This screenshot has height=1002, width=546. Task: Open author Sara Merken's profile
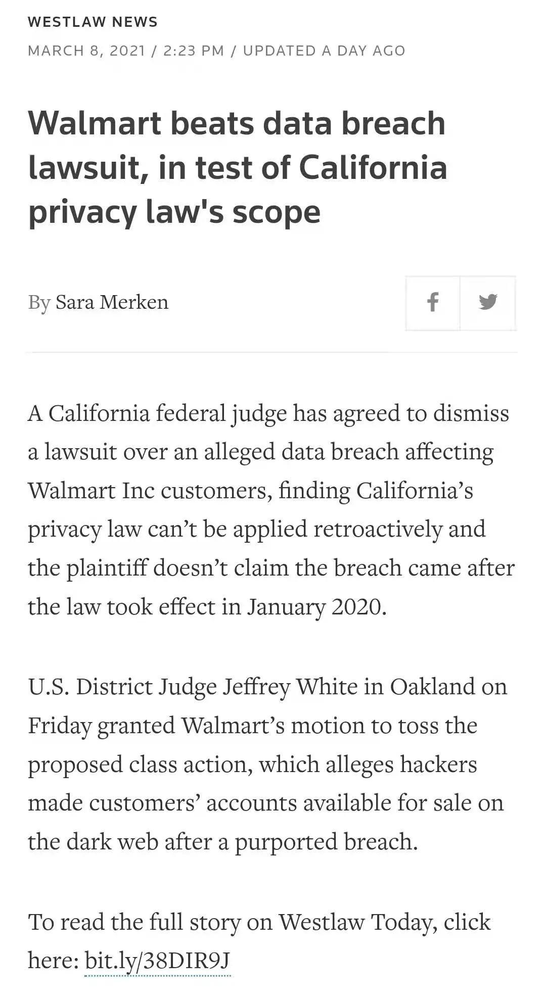tap(112, 302)
